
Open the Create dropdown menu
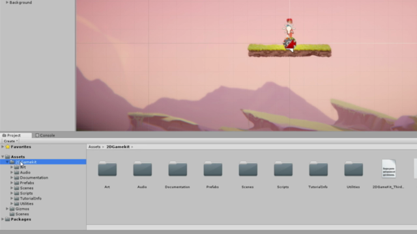point(10,141)
